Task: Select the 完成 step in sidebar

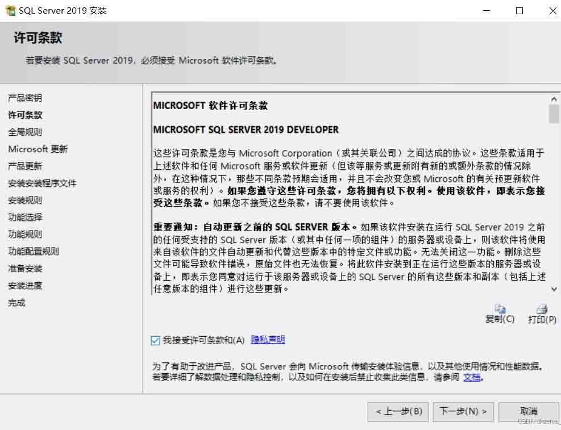Action: [x=16, y=303]
